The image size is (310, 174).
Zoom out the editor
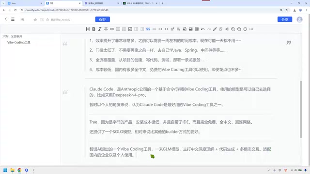[x=239, y=29]
